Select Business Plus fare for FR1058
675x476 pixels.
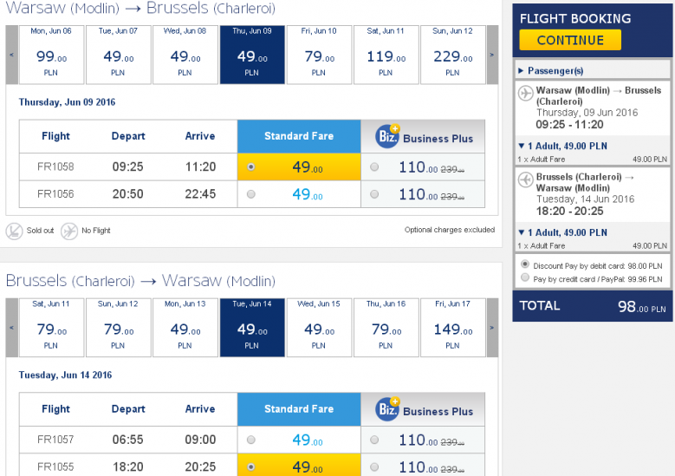[374, 166]
